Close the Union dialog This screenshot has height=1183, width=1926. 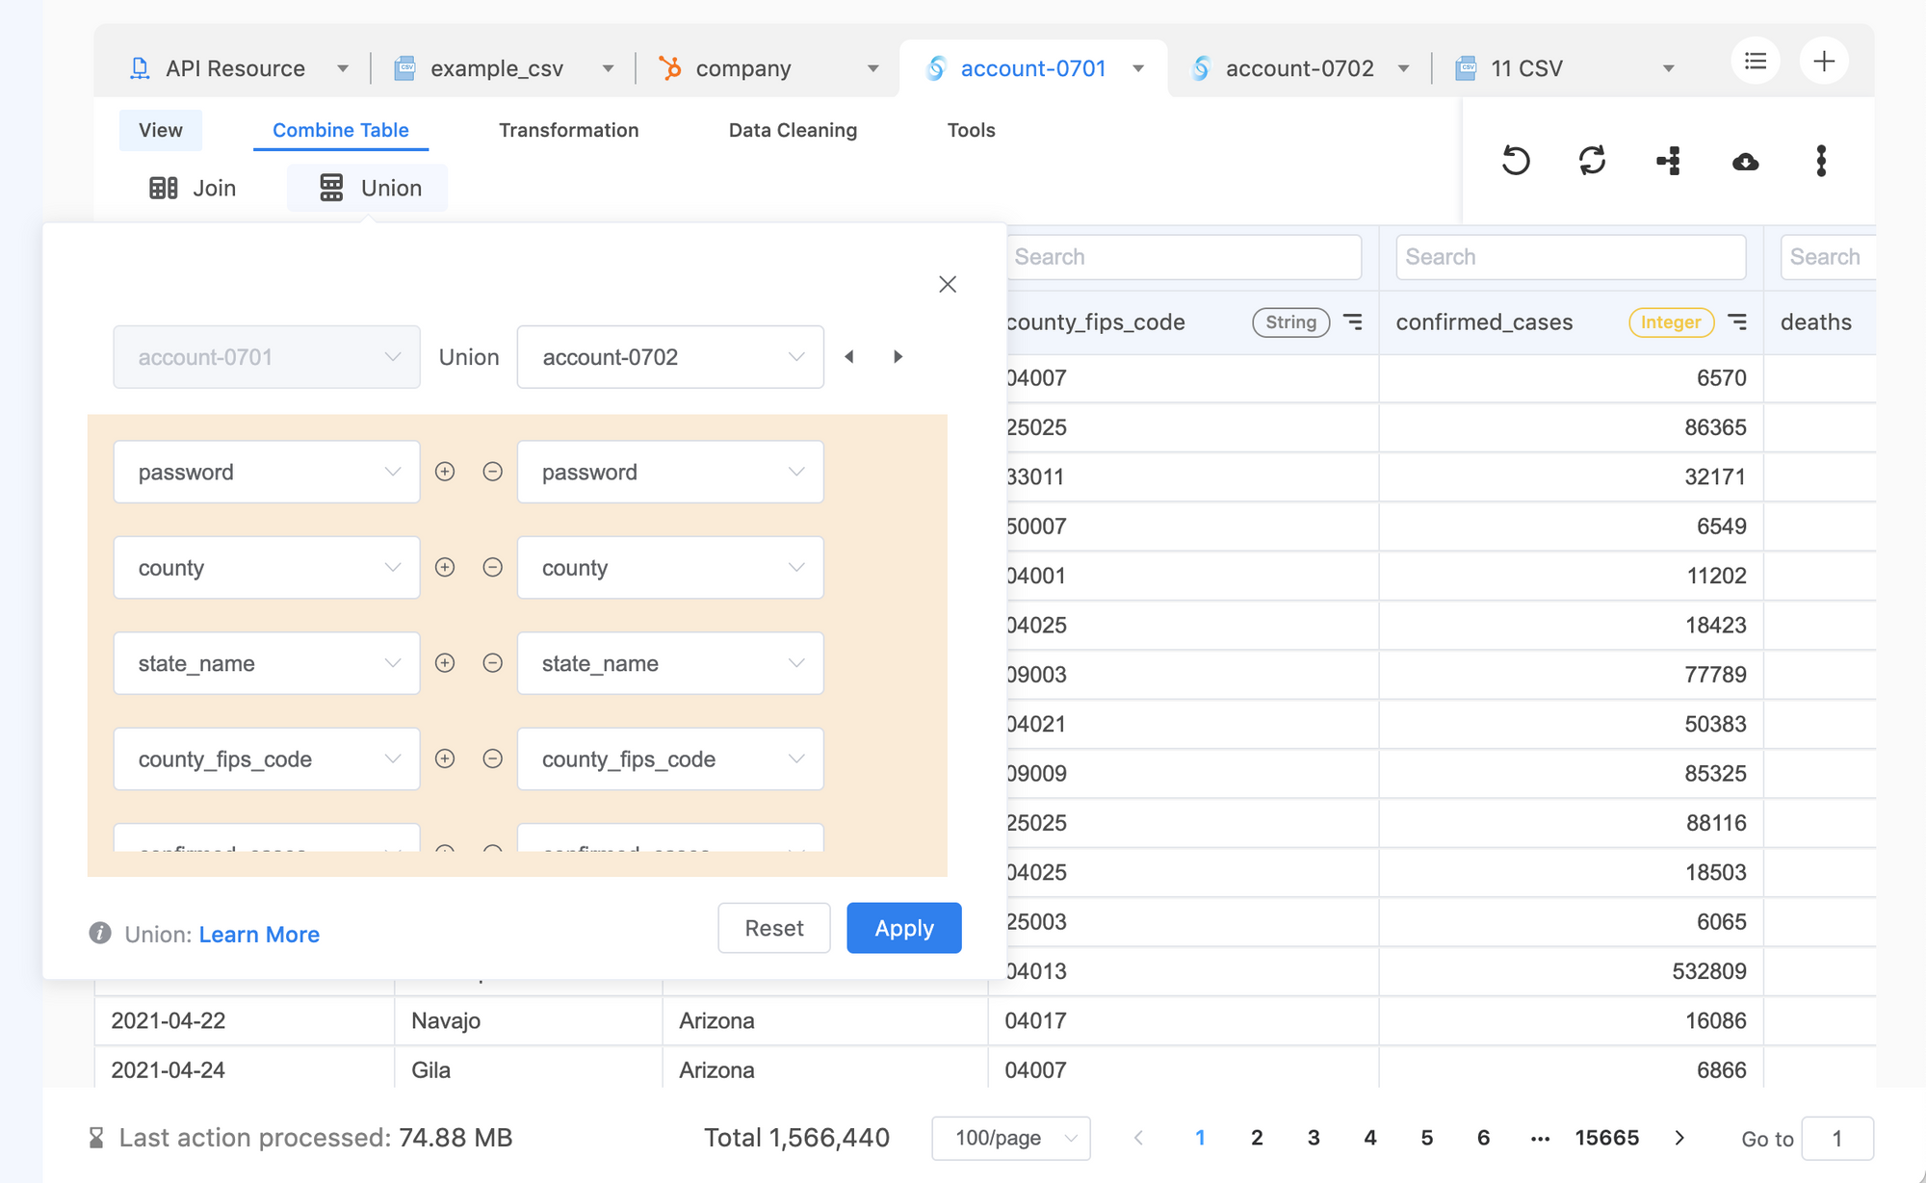(948, 284)
